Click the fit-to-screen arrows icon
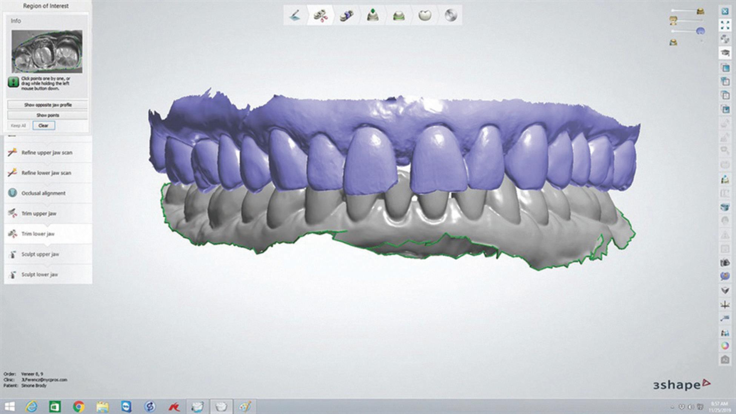736x414 pixels. pos(725,25)
